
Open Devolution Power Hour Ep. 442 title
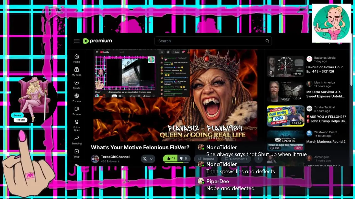324,69
